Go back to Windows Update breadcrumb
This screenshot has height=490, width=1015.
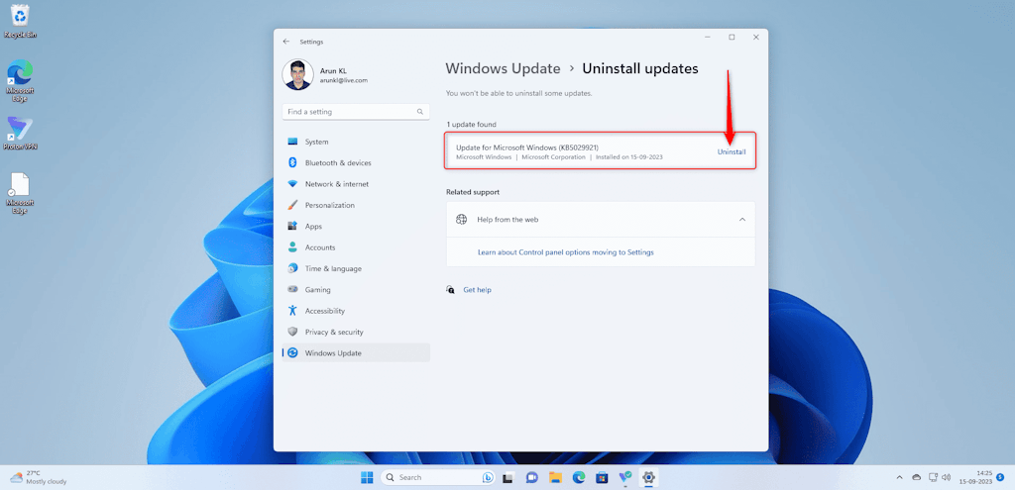tap(503, 68)
